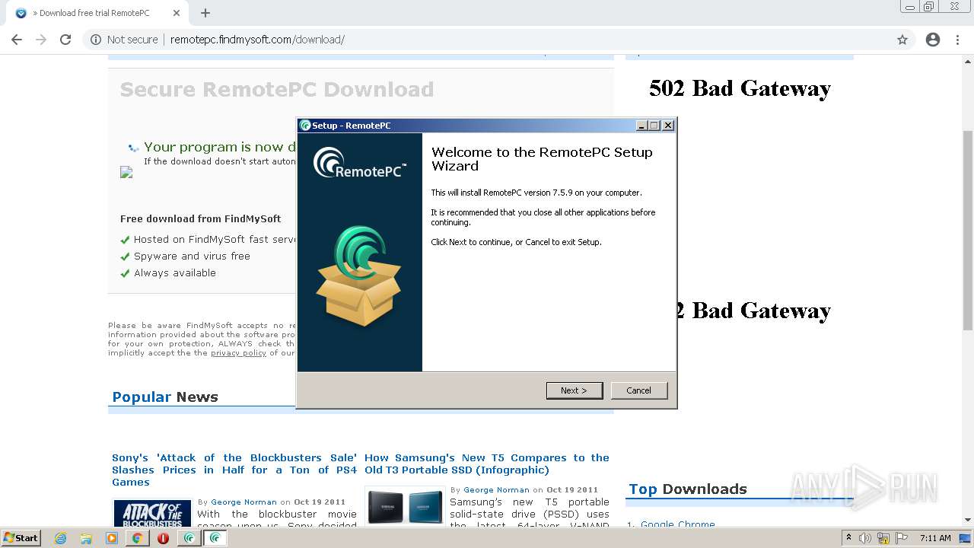Open Chrome three-dot menu
This screenshot has height=548, width=974.
(957, 40)
